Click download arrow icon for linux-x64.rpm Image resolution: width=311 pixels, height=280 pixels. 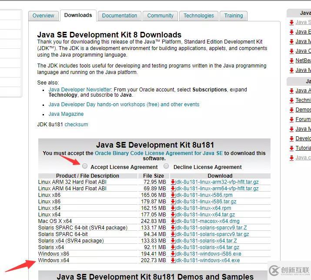coord(173,208)
